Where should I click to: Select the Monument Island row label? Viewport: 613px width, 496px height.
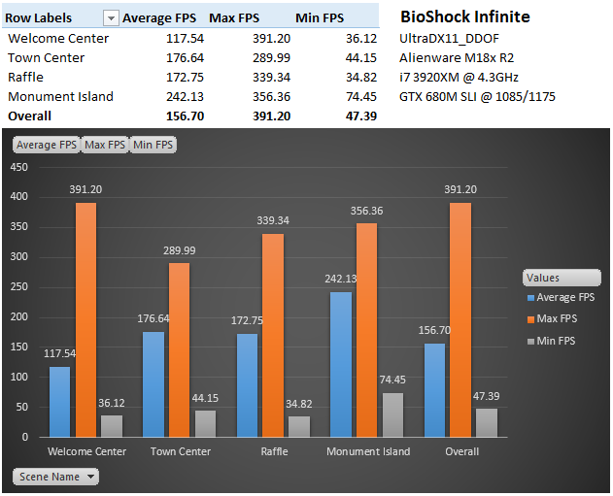point(60,96)
